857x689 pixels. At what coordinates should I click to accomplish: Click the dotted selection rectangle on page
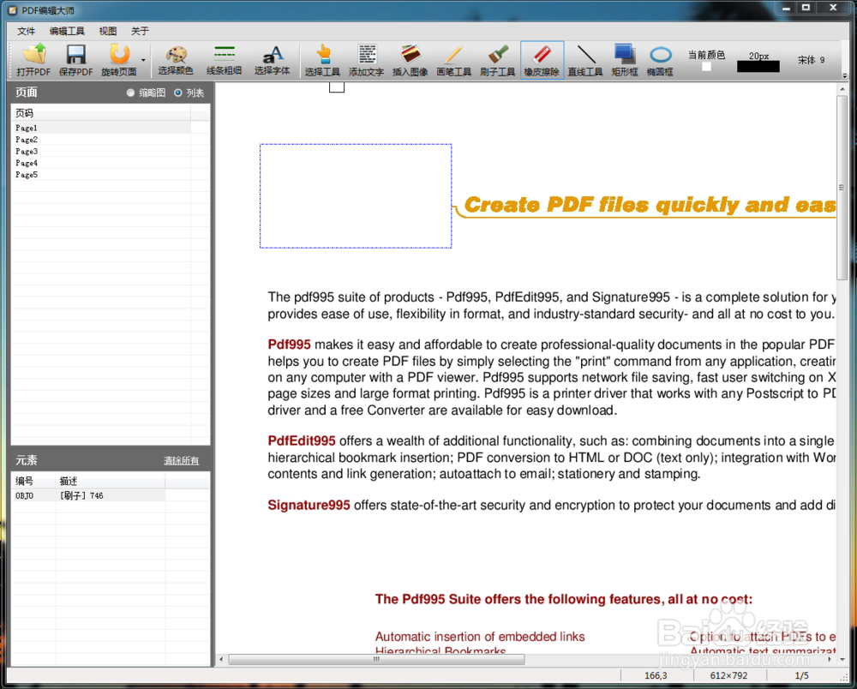(x=356, y=196)
